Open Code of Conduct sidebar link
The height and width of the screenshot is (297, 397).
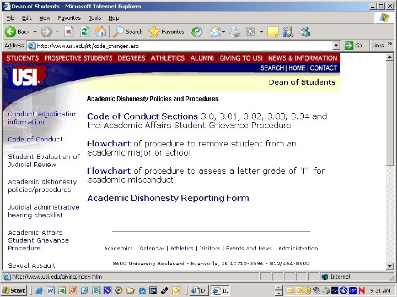(x=35, y=139)
